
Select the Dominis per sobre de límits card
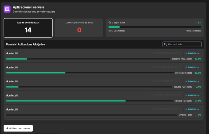click(79, 28)
